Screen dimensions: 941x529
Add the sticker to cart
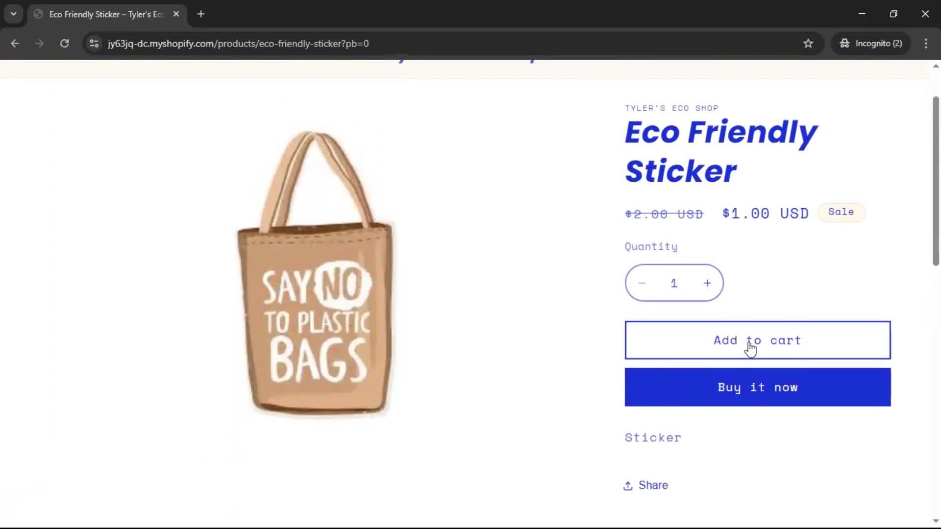click(757, 340)
